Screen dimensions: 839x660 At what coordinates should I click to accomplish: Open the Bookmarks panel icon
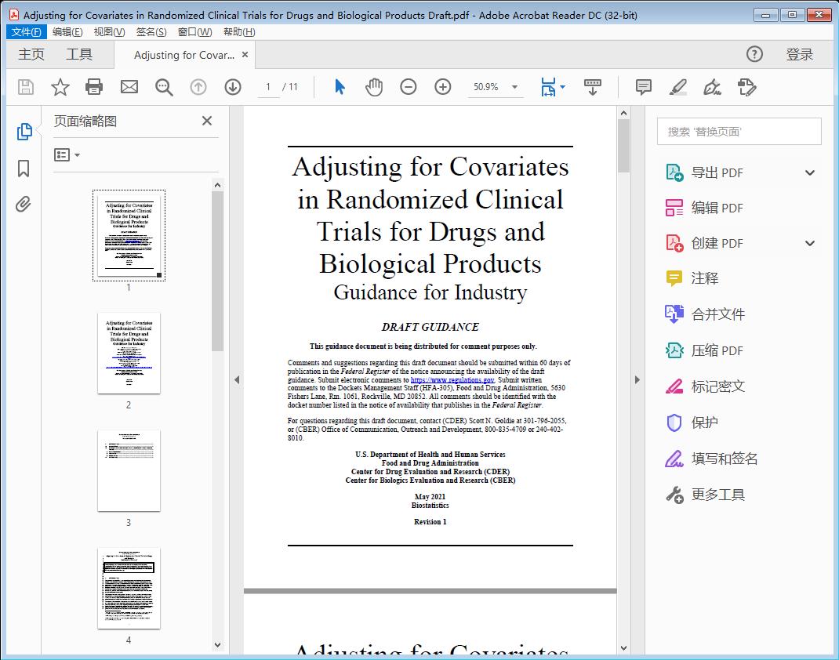pyautogui.click(x=24, y=169)
